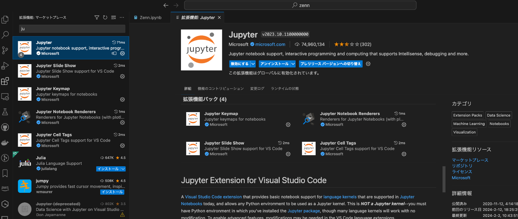Manage Jupyter Cell Tags via sidebar gear
Image resolution: width=518 pixels, height=219 pixels.
pyautogui.click(x=122, y=146)
